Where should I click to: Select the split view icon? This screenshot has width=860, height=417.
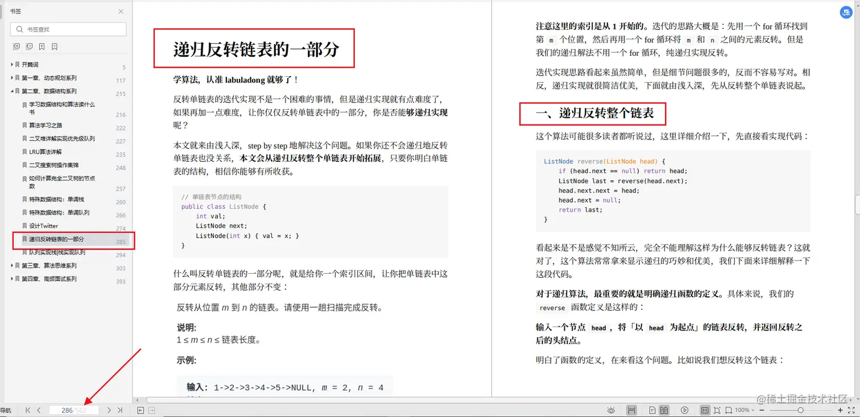[x=631, y=410]
